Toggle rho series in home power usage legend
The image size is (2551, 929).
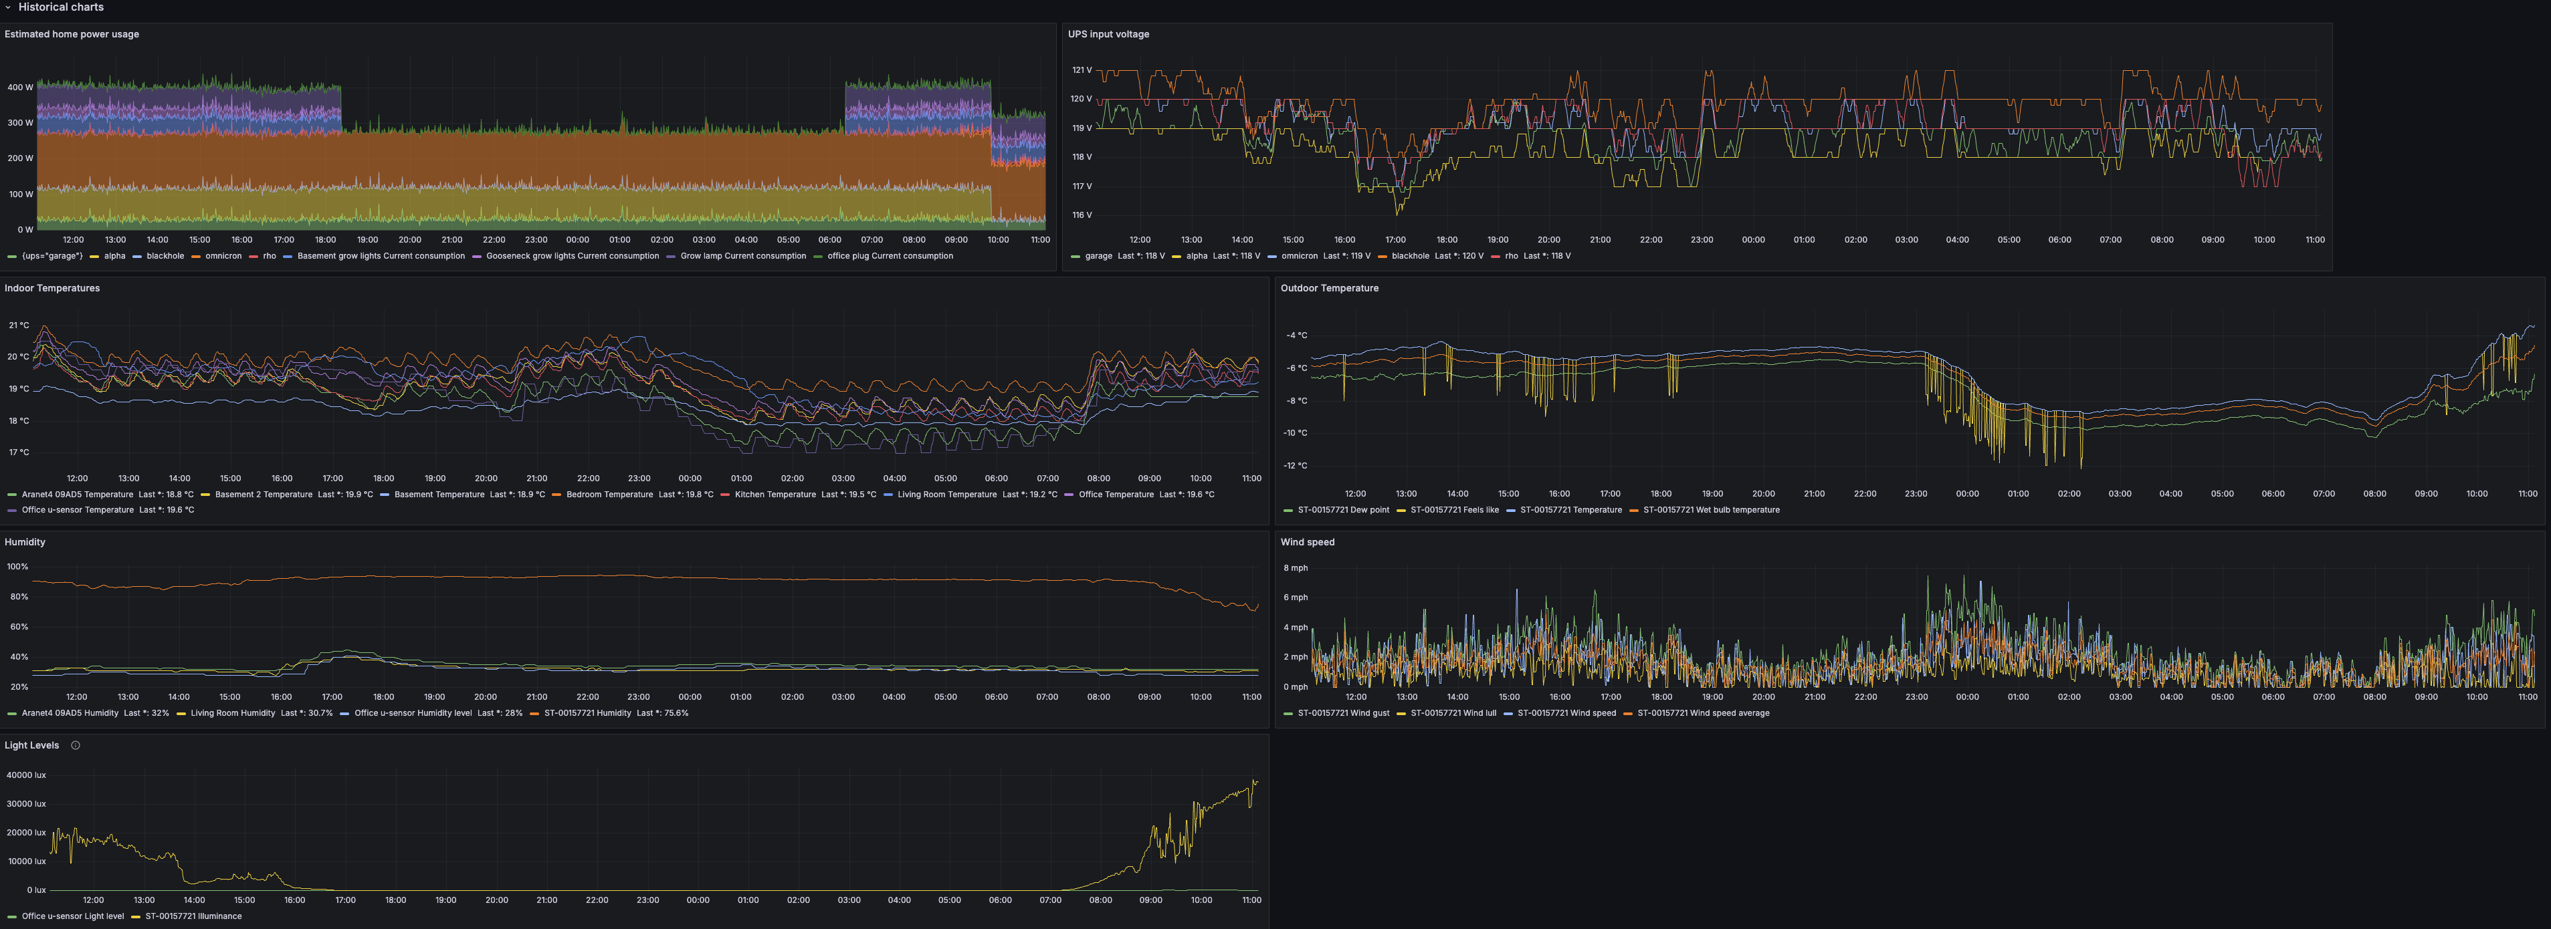point(270,256)
